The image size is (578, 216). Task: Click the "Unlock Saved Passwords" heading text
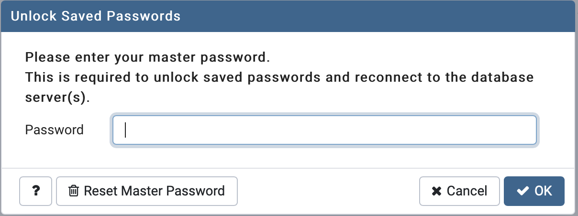click(x=96, y=16)
